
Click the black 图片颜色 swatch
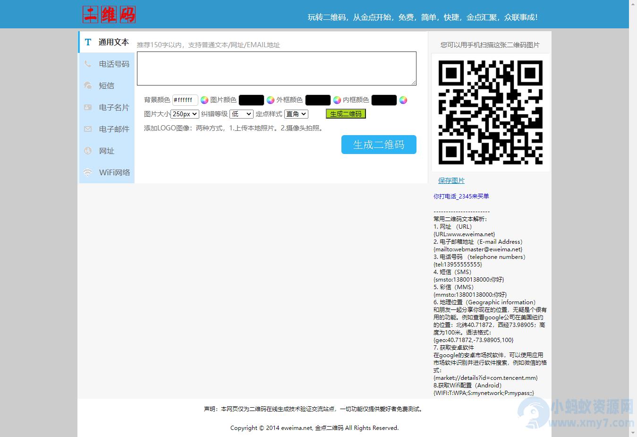point(251,100)
